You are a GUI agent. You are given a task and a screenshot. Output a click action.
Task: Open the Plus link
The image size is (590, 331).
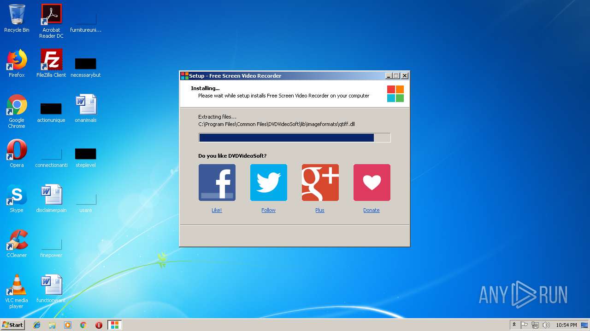pyautogui.click(x=320, y=210)
